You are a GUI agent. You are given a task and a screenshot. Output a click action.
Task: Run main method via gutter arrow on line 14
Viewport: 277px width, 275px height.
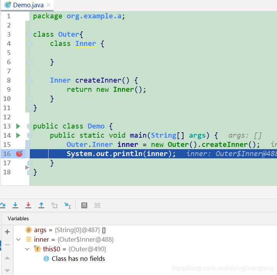click(18, 135)
